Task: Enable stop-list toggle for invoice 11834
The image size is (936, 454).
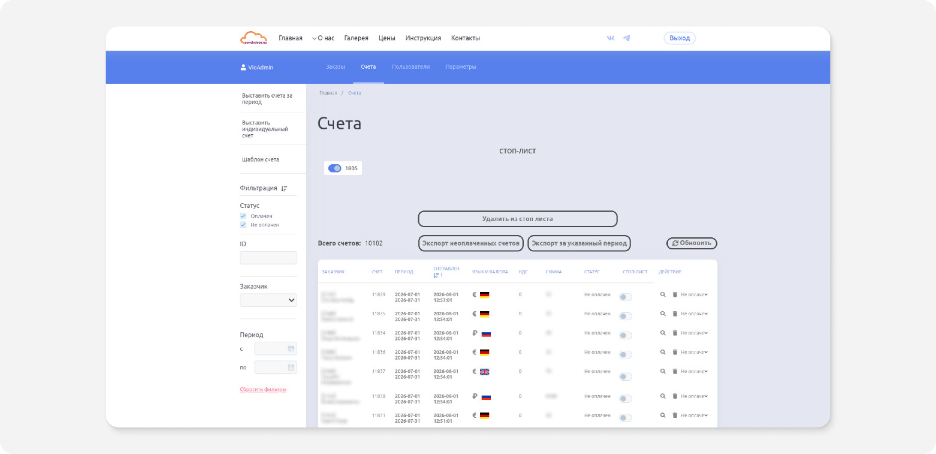Action: click(625, 335)
